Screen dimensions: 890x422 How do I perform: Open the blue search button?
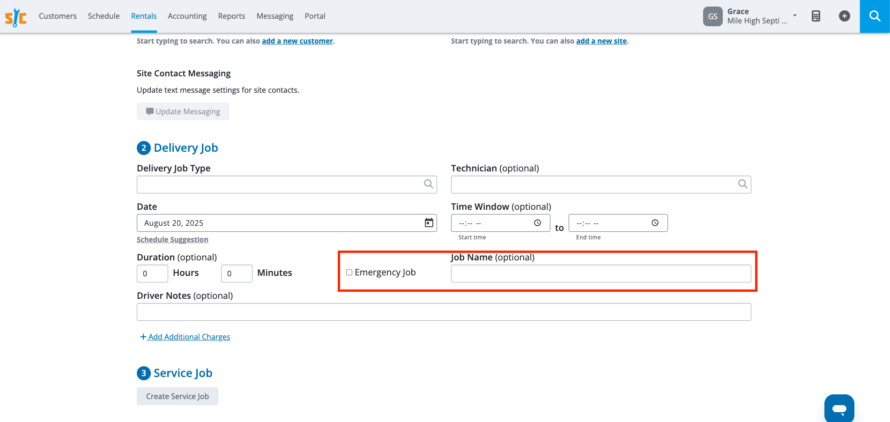click(x=875, y=16)
